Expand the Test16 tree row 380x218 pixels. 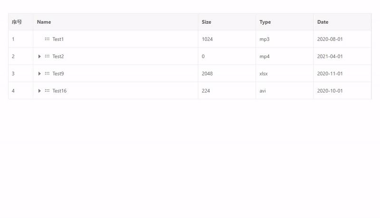tap(39, 91)
